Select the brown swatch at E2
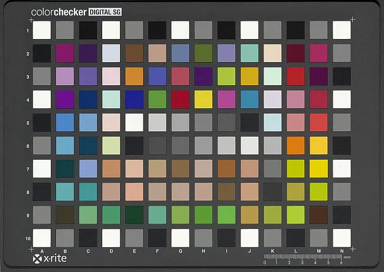The height and width of the screenshot is (272, 384). pos(134,53)
